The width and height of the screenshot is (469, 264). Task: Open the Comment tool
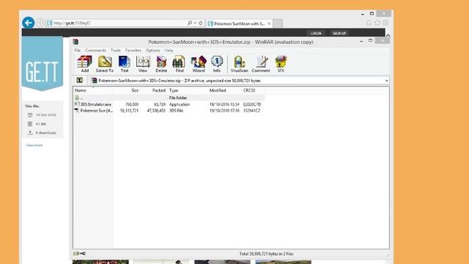[x=261, y=64]
